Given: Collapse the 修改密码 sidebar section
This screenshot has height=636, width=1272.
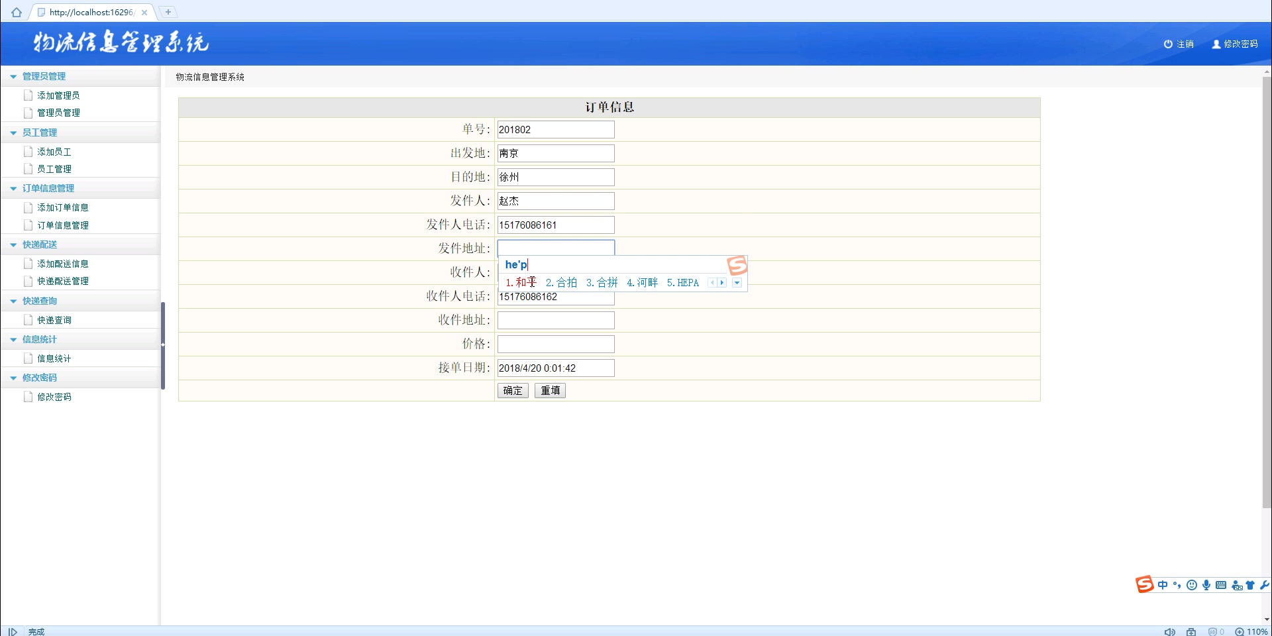Looking at the screenshot, I should (13, 378).
